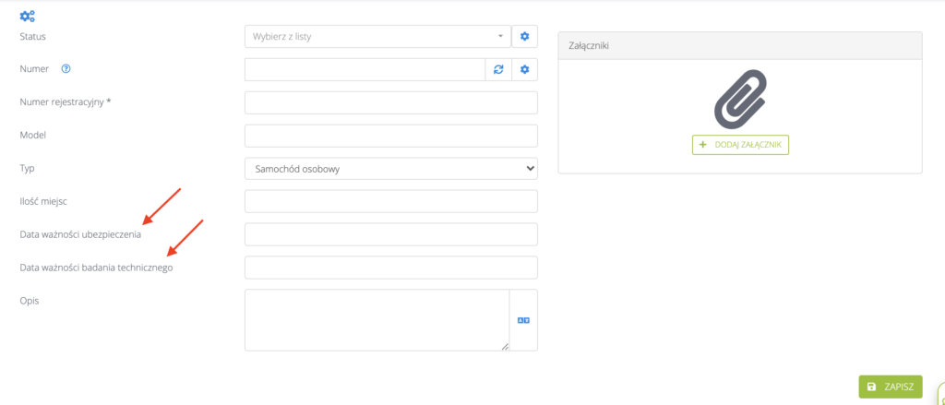Open the gear settings next to Numer
Viewport: 945px width, 405px height.
pyautogui.click(x=524, y=69)
